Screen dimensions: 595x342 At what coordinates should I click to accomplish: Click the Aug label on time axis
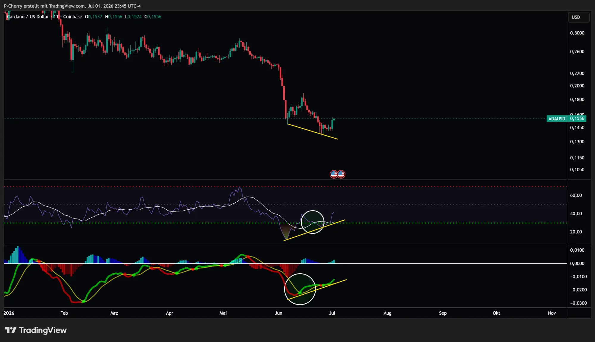(x=387, y=313)
